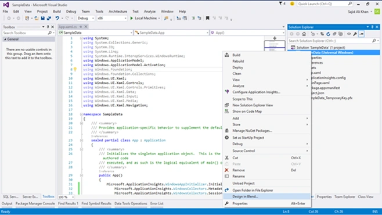Viewport: 382px width, 215px height.
Task: Click the yellow feedback smiley icon
Action: pyautogui.click(x=292, y=3)
